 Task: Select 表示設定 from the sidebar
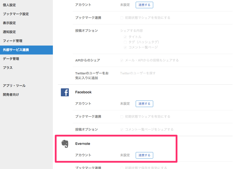9,23
